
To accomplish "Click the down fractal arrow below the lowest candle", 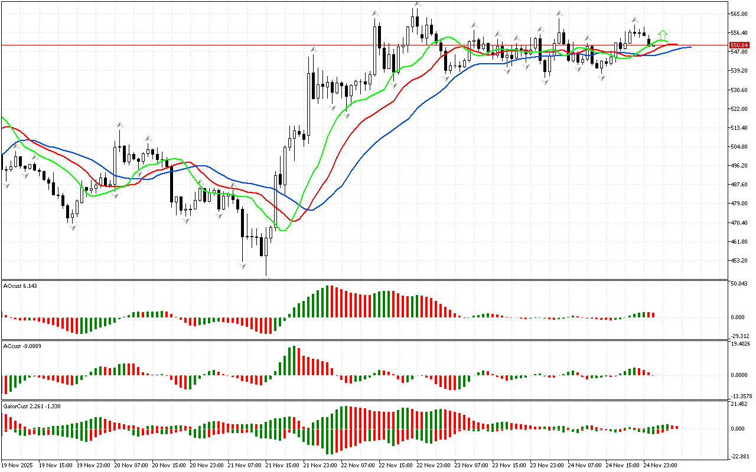I will point(266,278).
